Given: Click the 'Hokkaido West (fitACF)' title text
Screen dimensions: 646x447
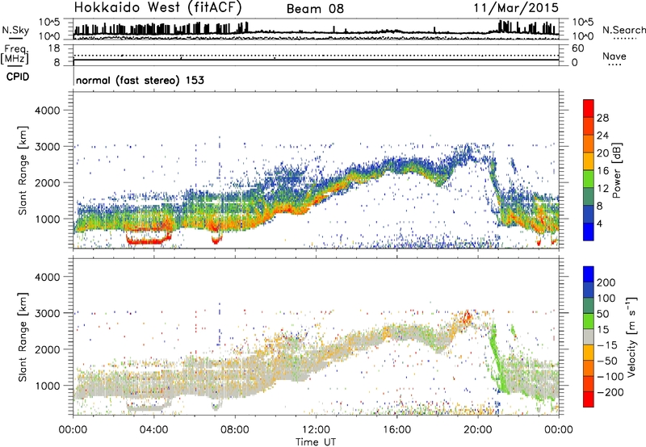Looking at the screenshot, I should tap(157, 8).
